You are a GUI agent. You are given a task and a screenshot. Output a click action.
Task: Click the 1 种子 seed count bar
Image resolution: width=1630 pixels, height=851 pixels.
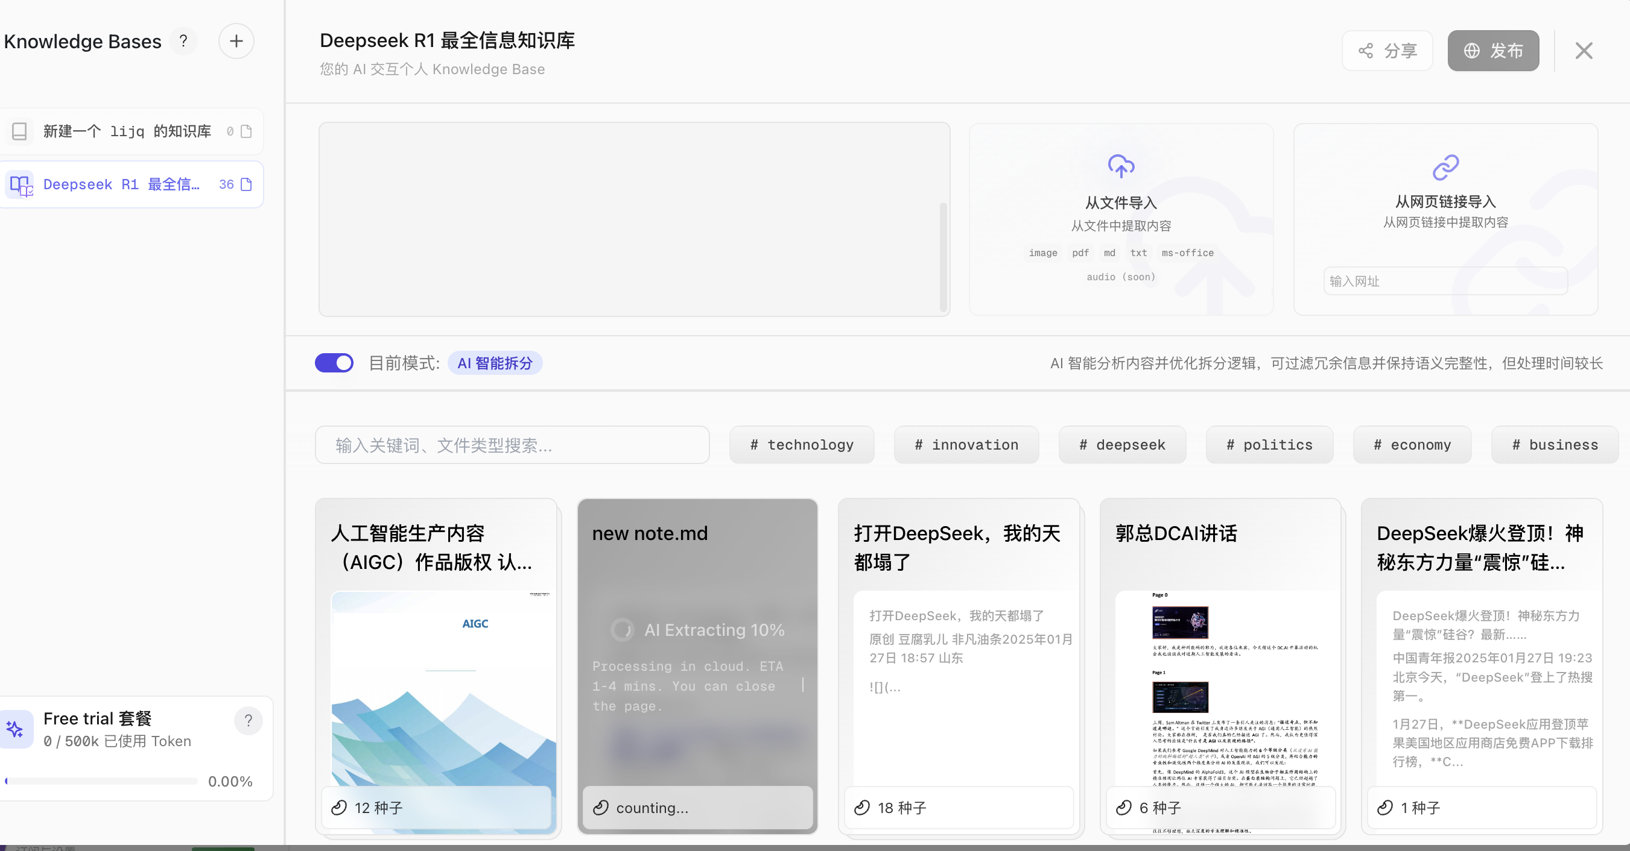[x=1482, y=808]
